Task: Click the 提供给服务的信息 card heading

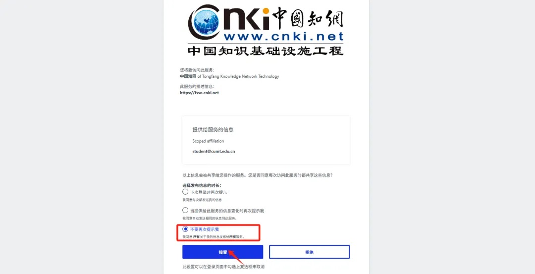Action: [213, 130]
